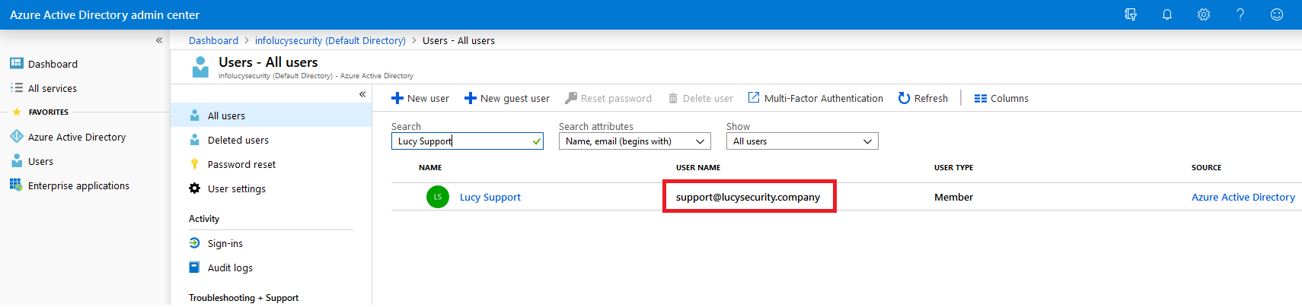Click the Reset password button
This screenshot has width=1302, height=307.
[608, 98]
